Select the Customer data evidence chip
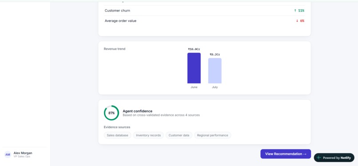Screen dimensions: 358x166 coord(179,135)
